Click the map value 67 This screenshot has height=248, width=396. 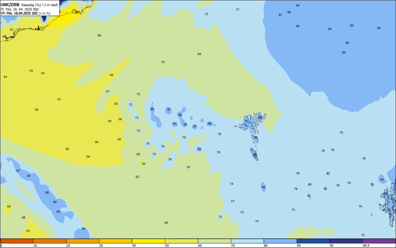189,167
